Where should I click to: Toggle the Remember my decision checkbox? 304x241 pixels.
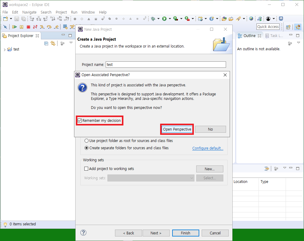pyautogui.click(x=80, y=120)
